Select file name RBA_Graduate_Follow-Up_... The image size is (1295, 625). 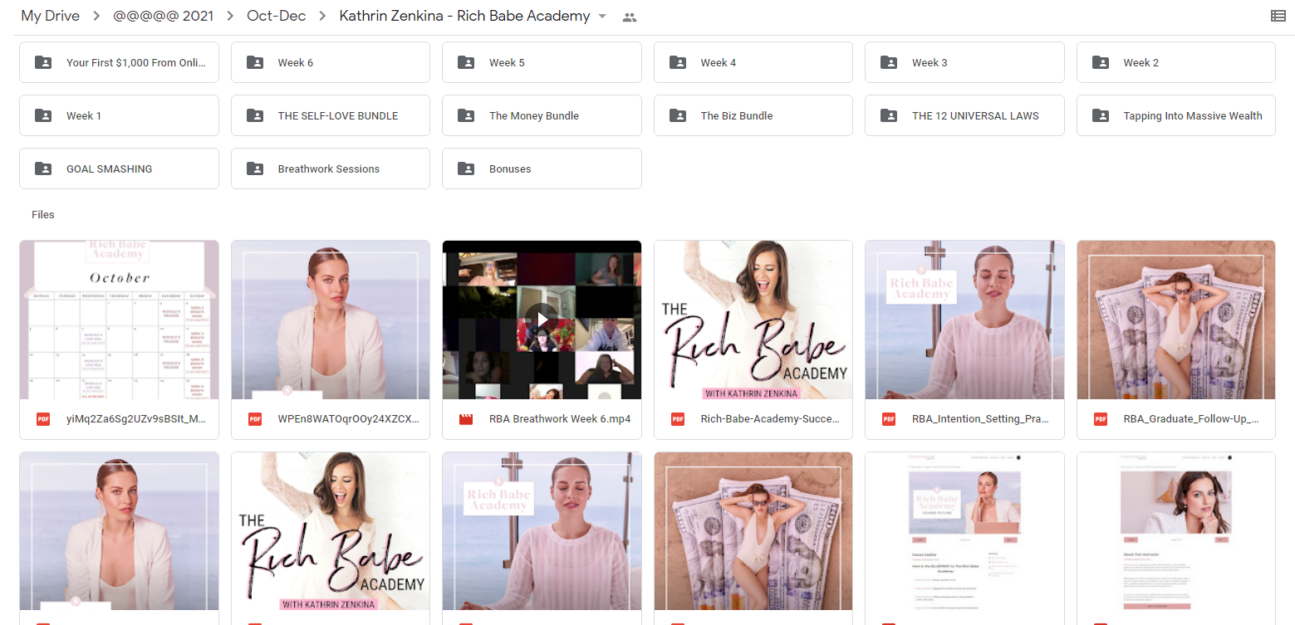pyautogui.click(x=1192, y=419)
